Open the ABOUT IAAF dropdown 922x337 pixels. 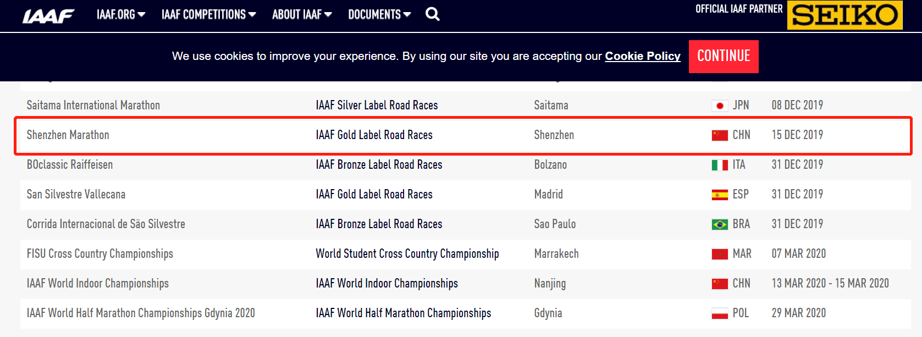(x=302, y=14)
